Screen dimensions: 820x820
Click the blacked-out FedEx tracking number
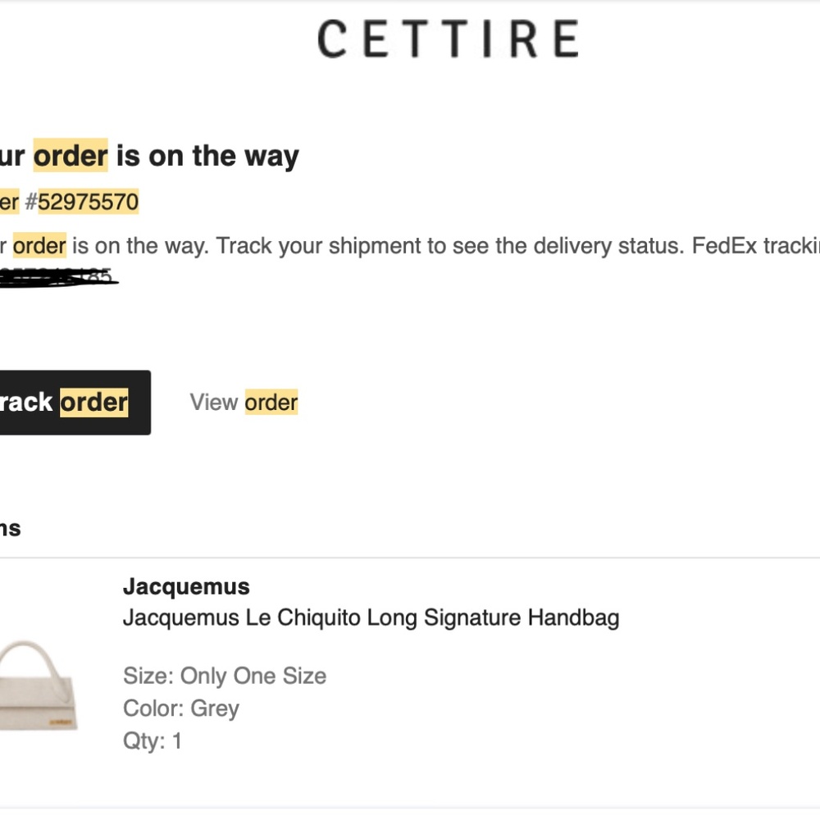(57, 276)
